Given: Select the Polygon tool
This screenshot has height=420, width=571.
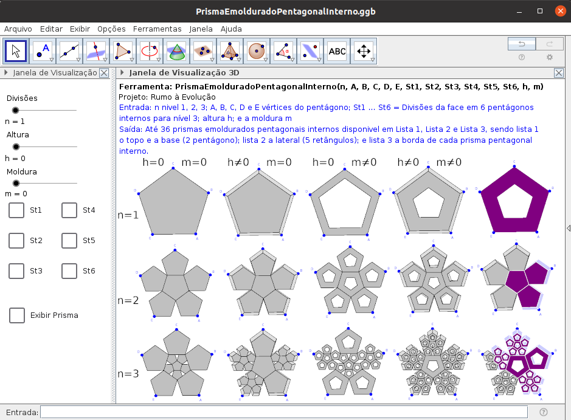Looking at the screenshot, I should coord(123,51).
